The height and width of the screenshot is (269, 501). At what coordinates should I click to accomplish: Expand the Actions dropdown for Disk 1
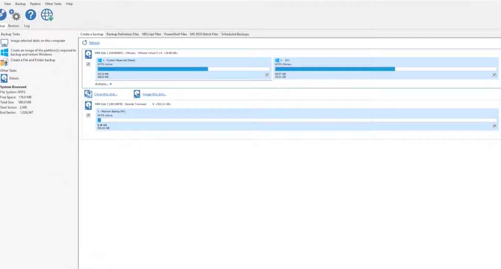[x=103, y=84]
